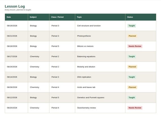Viewport: 161px width, 119px height.
Task: Click the Planned badge for Acids and bases lab
Action: 132,87
